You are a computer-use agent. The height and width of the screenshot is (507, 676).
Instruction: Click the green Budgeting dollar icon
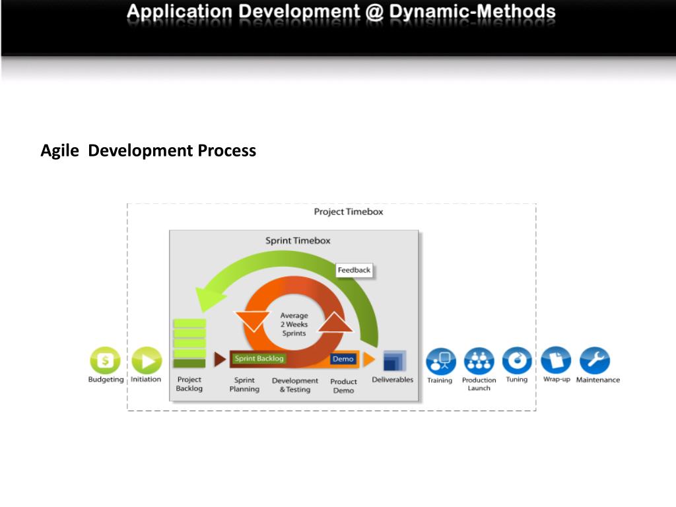click(x=105, y=360)
